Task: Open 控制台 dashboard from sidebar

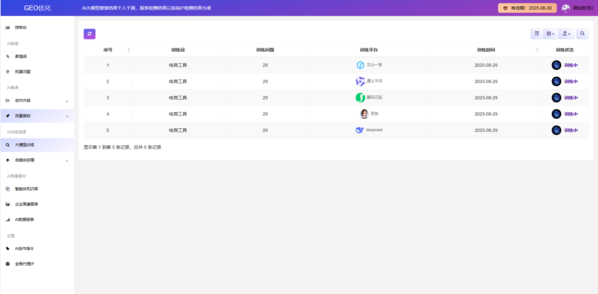Action: pyautogui.click(x=21, y=27)
